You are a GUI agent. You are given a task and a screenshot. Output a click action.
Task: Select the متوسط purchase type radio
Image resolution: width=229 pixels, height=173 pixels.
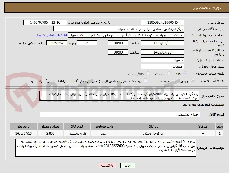[x=174, y=80]
